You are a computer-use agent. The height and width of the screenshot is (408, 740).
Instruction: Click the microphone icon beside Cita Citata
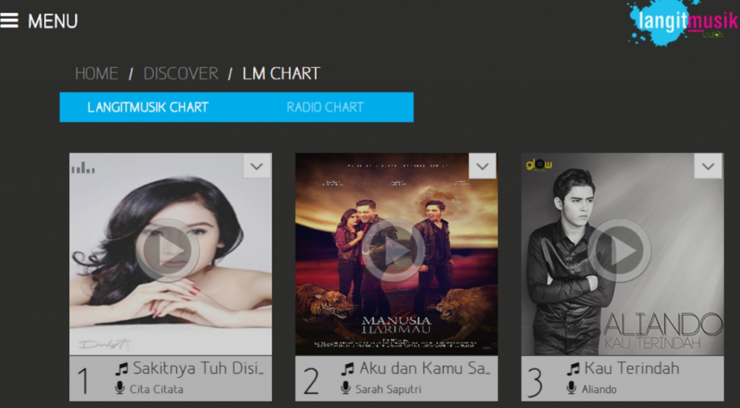click(120, 389)
